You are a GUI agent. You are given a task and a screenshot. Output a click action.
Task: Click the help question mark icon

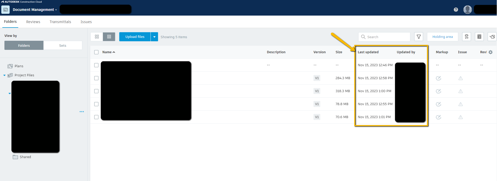(456, 10)
